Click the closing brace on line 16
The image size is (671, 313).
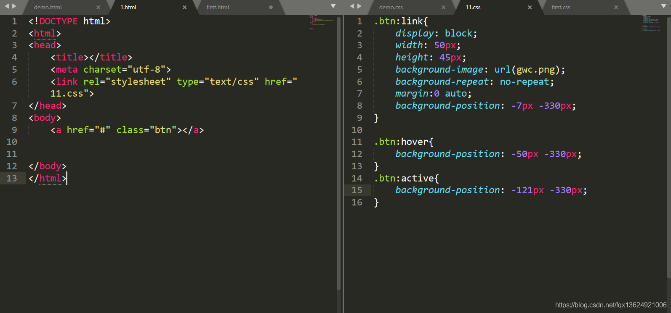point(376,203)
